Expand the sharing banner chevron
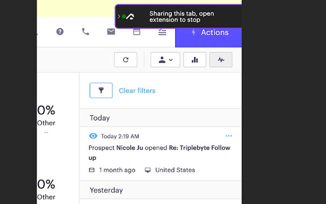This screenshot has width=326, height=204. (x=119, y=16)
